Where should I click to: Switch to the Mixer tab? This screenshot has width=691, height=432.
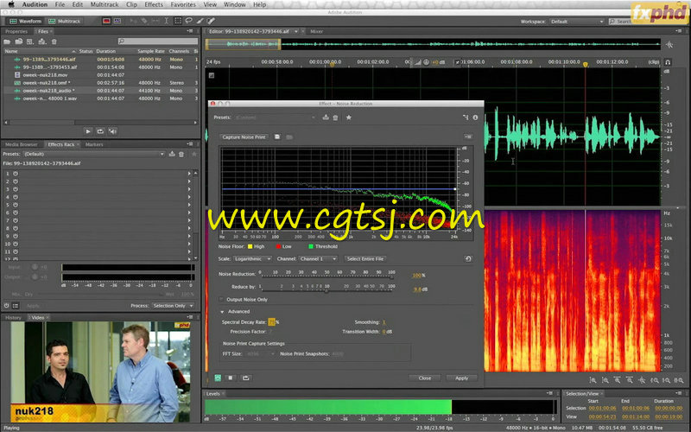(316, 31)
